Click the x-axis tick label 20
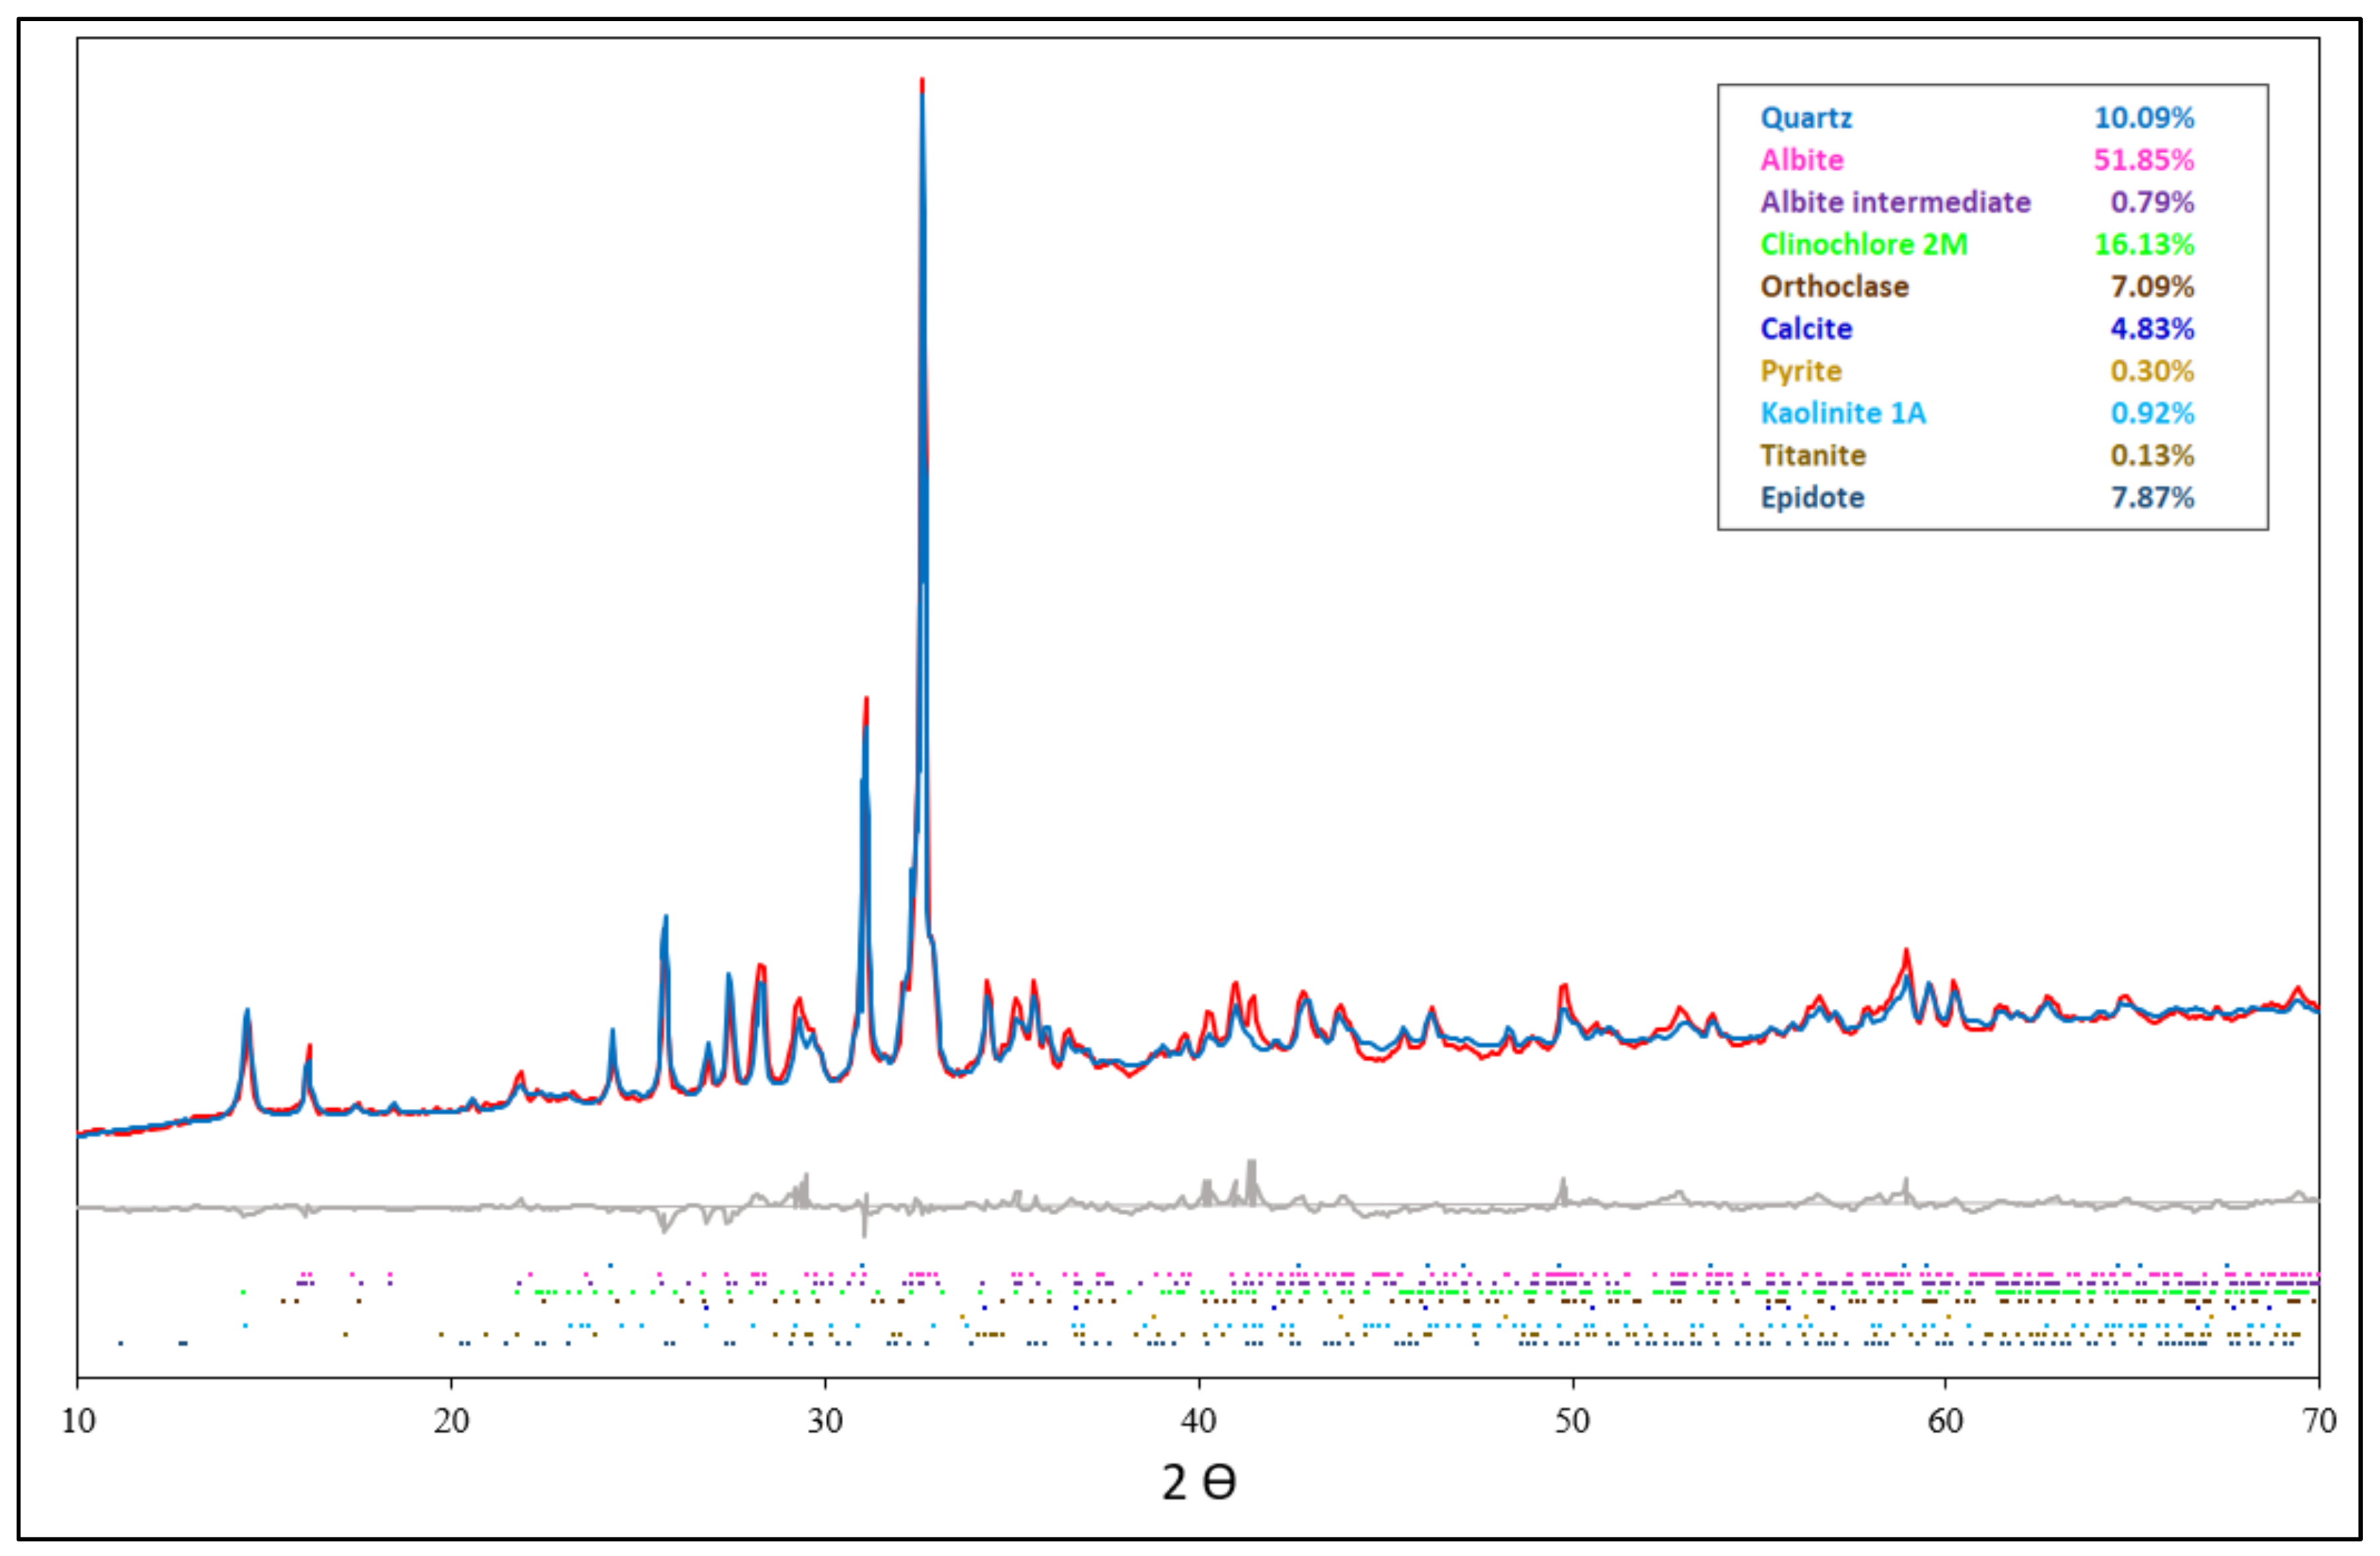2380x1556 pixels. (x=451, y=1421)
